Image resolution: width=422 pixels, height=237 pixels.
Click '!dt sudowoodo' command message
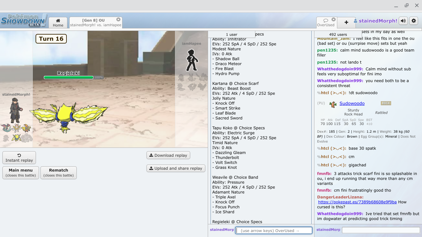point(363,93)
